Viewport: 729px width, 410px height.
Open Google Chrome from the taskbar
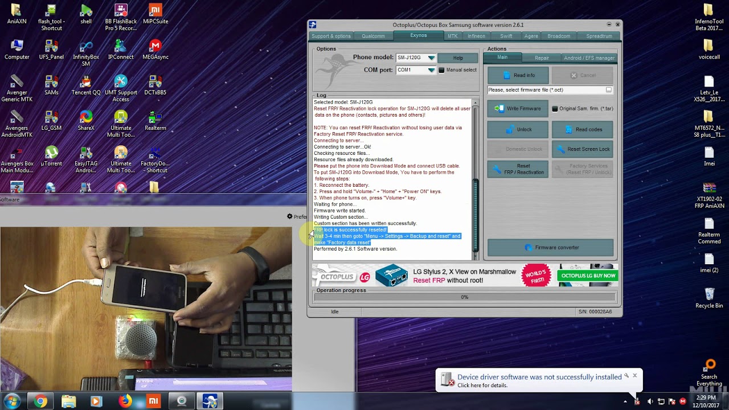(x=40, y=401)
